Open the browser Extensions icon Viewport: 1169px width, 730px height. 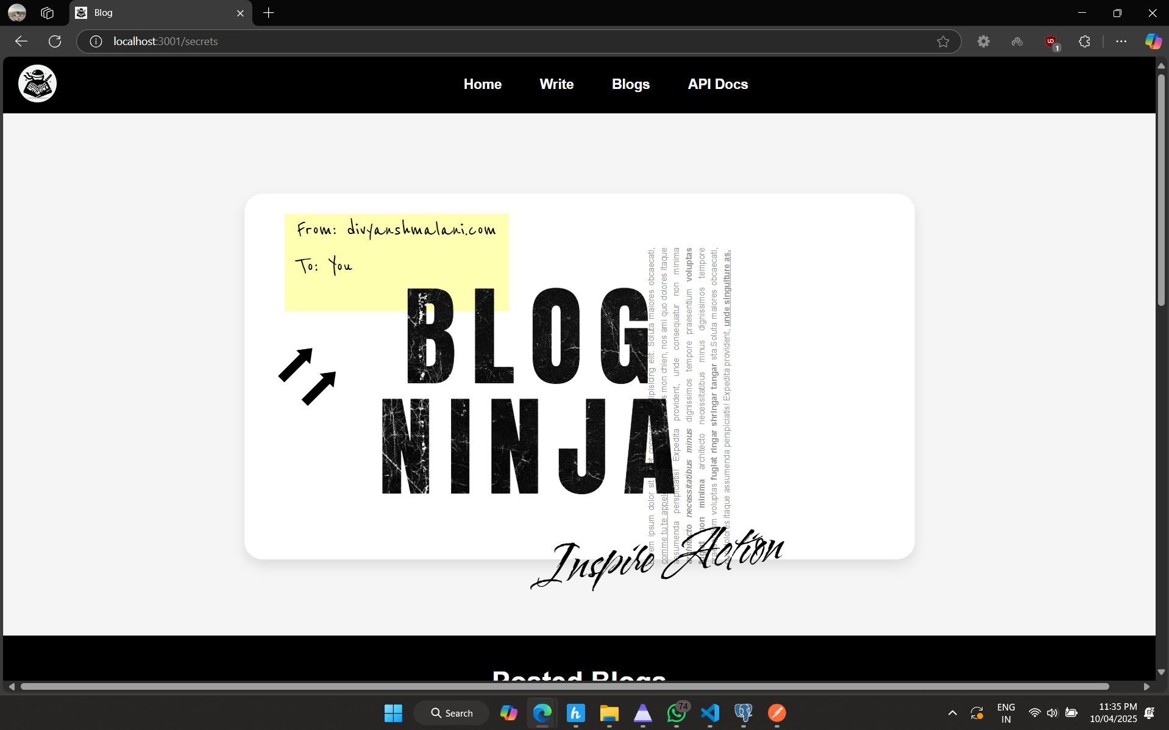point(1084,41)
